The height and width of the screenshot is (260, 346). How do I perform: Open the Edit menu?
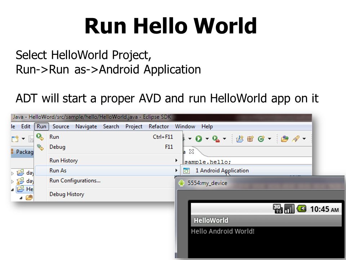click(x=26, y=126)
